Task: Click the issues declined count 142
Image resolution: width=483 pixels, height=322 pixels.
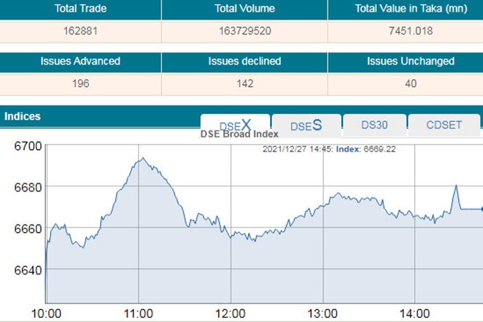Action: [245, 84]
